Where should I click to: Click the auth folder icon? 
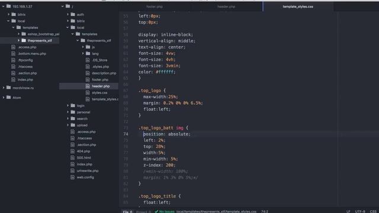coord(73,14)
